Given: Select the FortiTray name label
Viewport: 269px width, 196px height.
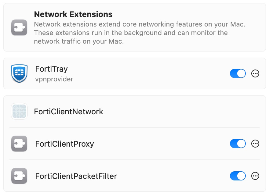Looking at the screenshot, I should coord(51,69).
